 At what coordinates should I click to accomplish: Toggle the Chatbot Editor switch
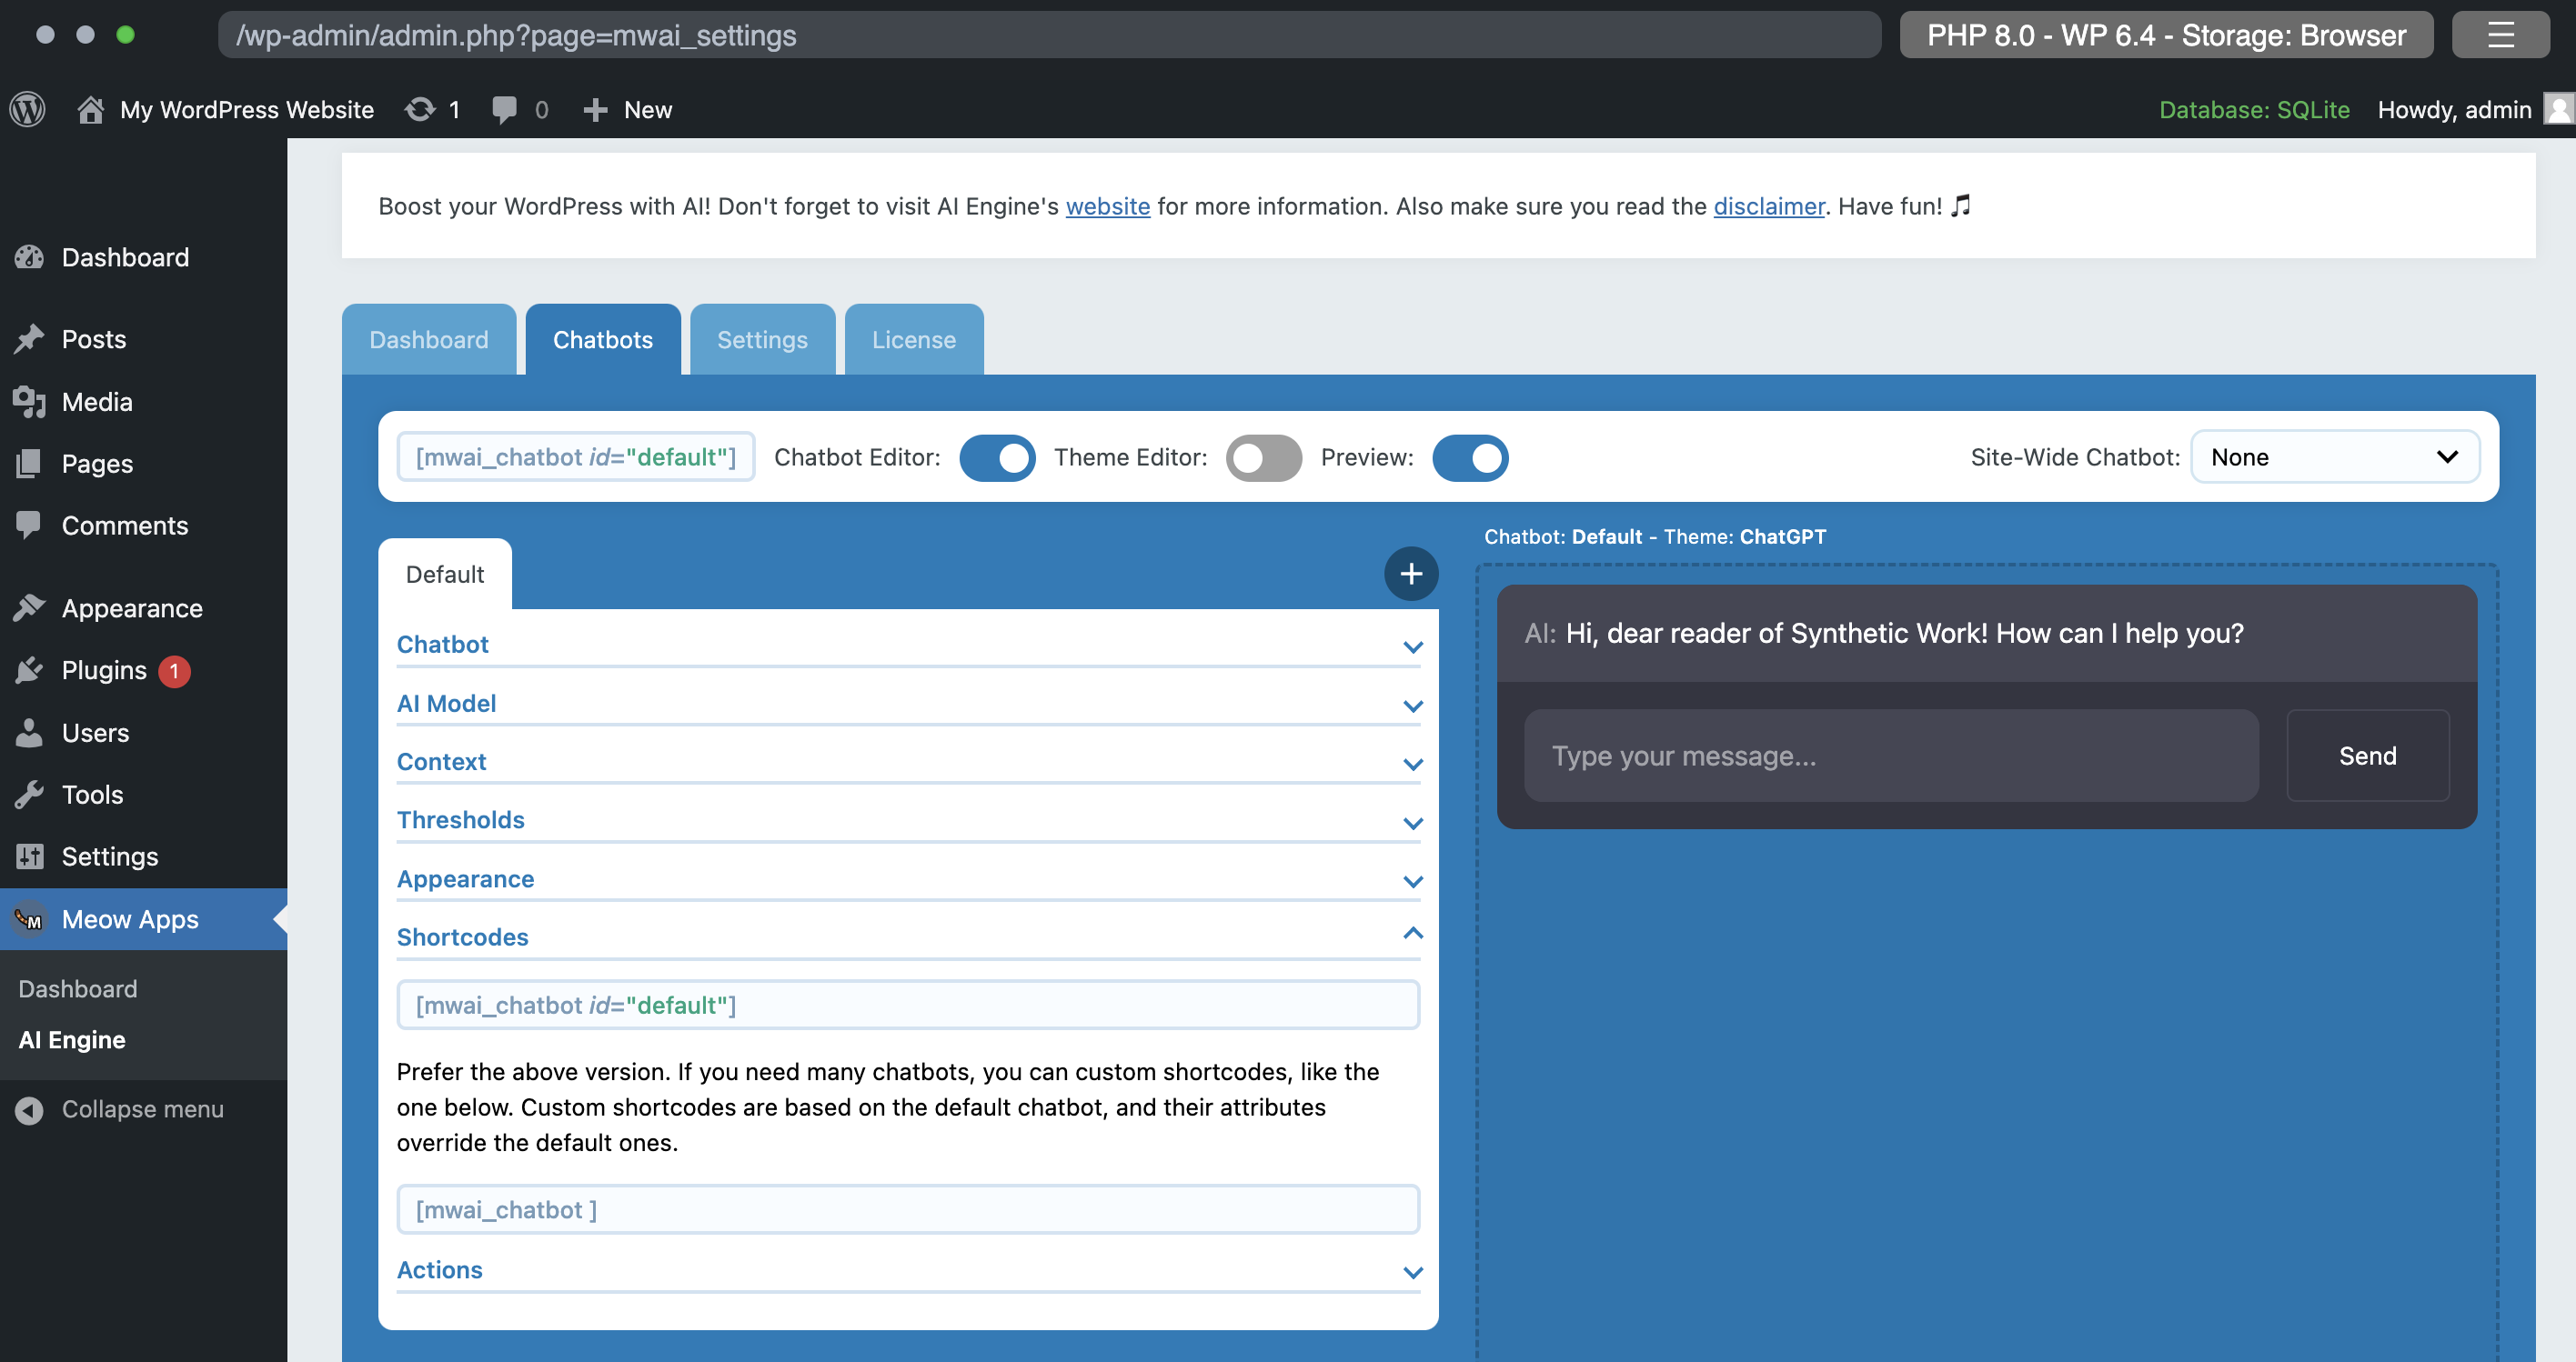coord(997,457)
